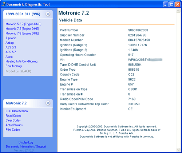The image size is (182, 153).
Task: Select the Alarm module
Action: tap(9, 56)
